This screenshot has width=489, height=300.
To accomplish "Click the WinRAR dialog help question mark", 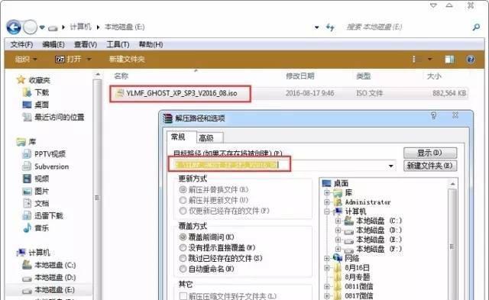I will tap(433, 115).
